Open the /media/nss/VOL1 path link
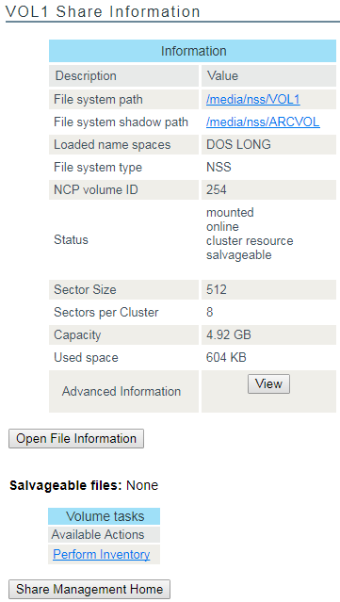The image size is (340, 602). pyautogui.click(x=253, y=100)
